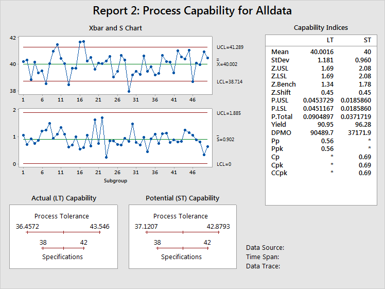Click the P.USL LT value 0.0453729

pyautogui.click(x=318, y=100)
